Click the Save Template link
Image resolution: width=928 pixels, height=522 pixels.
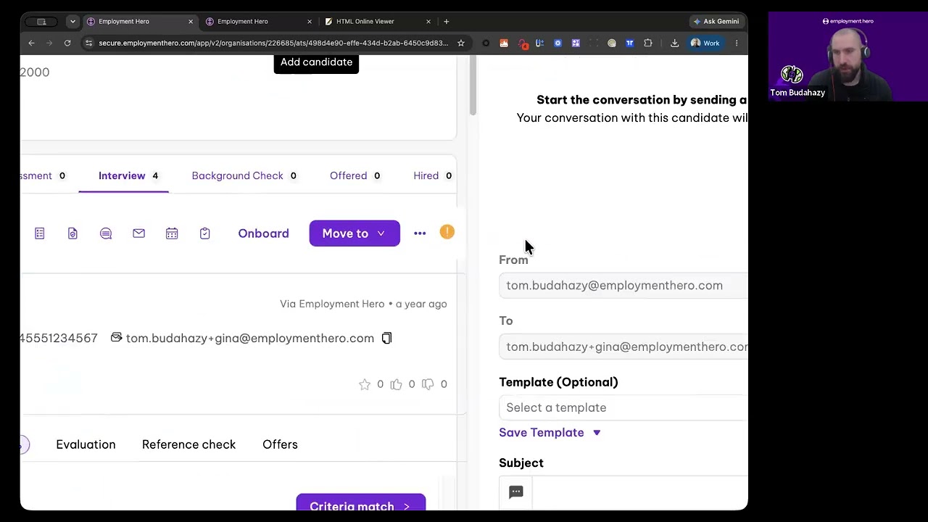(542, 433)
